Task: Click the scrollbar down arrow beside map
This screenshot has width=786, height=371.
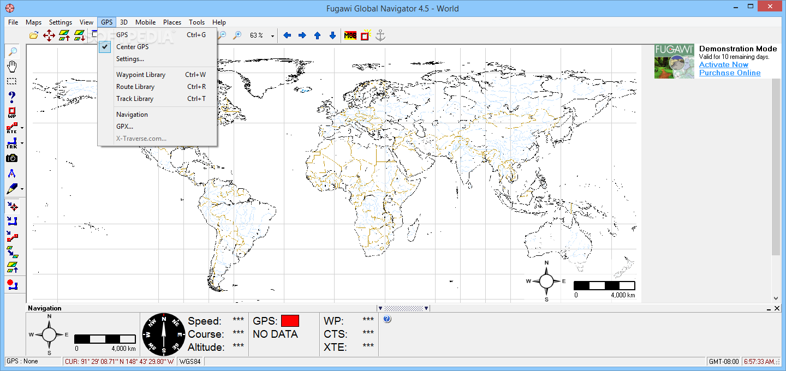Action: tap(776, 298)
